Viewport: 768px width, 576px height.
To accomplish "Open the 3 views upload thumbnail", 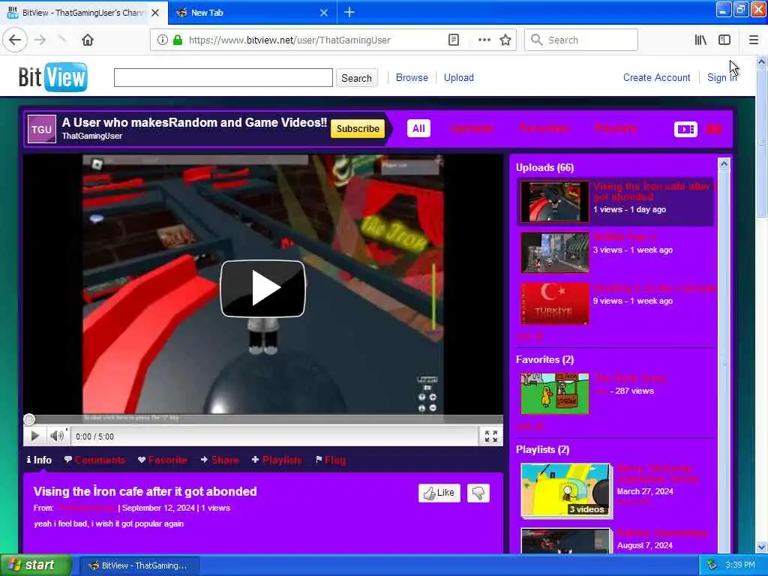I will point(554,252).
